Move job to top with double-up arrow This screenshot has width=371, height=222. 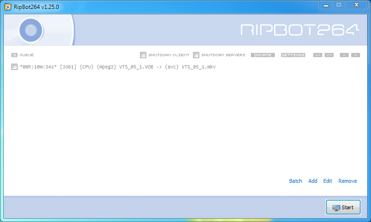(x=318, y=55)
